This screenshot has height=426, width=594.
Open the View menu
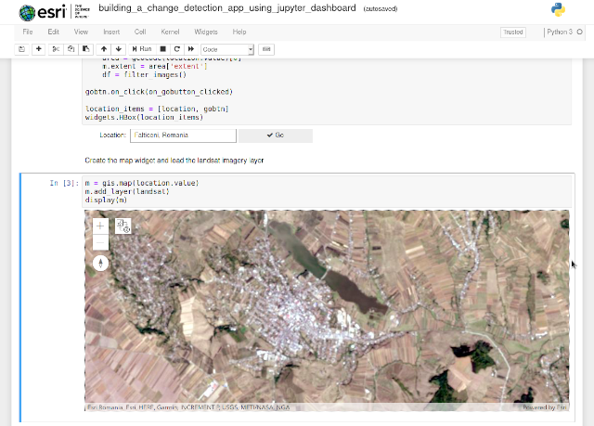click(81, 32)
